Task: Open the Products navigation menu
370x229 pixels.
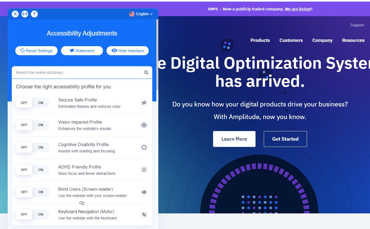Action: pyautogui.click(x=260, y=40)
